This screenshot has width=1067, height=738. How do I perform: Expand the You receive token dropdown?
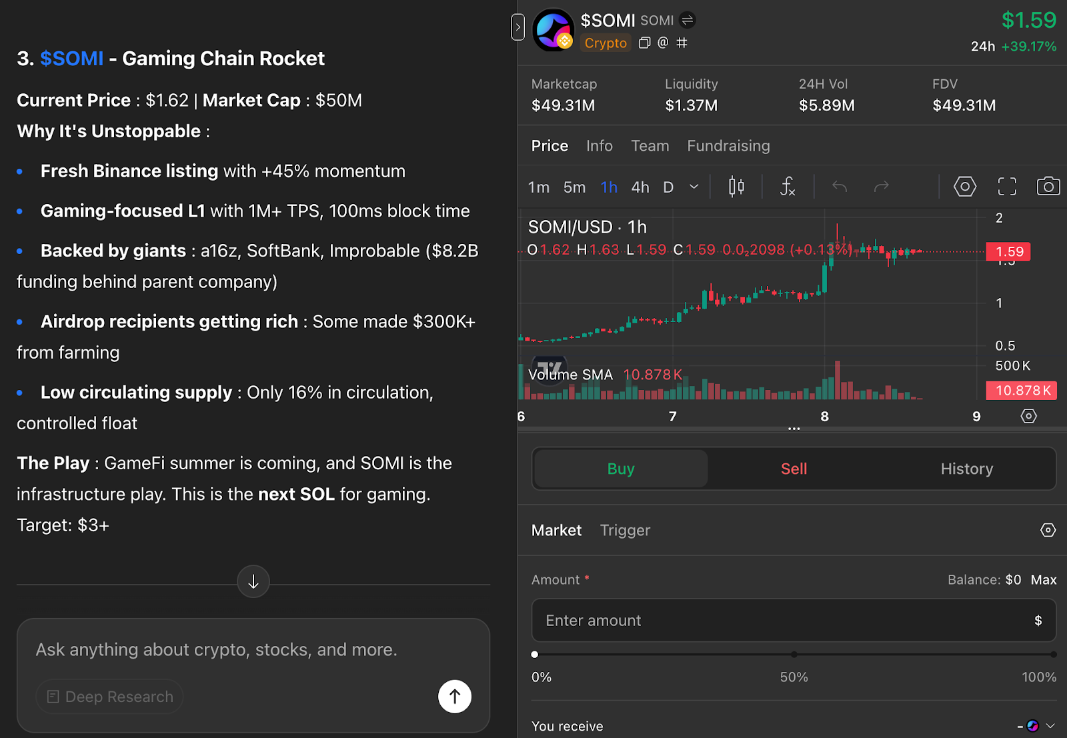[x=1050, y=726]
